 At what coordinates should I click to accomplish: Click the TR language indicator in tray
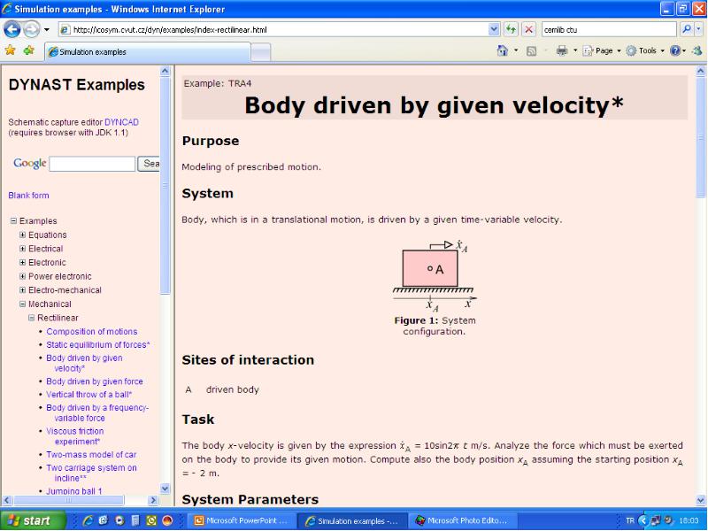(x=630, y=520)
